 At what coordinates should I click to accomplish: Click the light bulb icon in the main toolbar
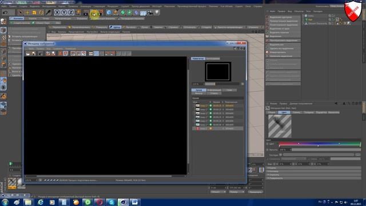point(157,12)
